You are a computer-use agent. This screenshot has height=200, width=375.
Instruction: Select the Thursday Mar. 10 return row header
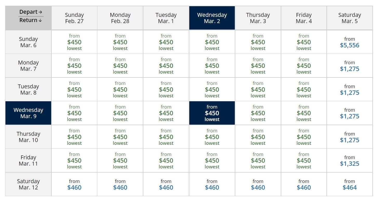point(28,137)
